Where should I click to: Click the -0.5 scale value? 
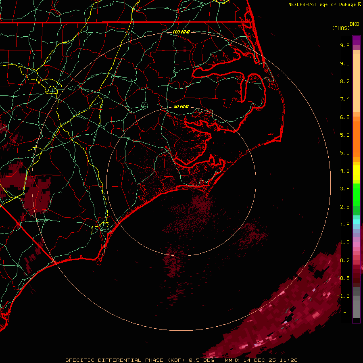[x=343, y=278]
